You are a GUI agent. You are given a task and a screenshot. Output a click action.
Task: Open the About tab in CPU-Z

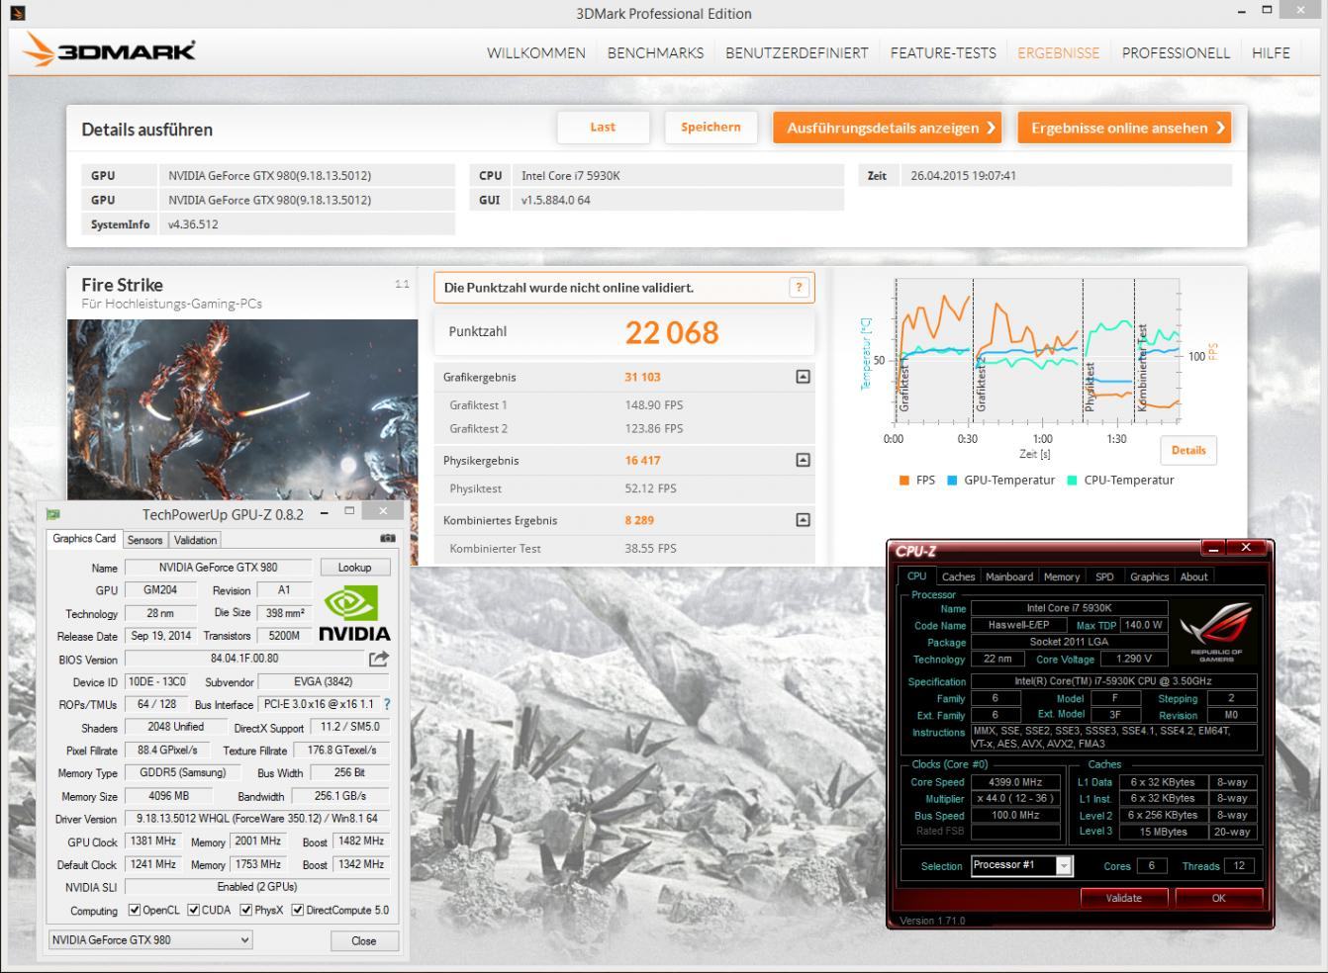[x=1193, y=576]
